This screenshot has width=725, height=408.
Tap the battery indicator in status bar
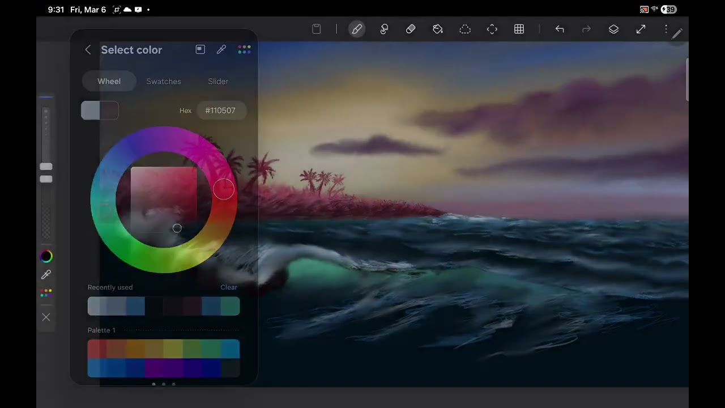point(669,10)
